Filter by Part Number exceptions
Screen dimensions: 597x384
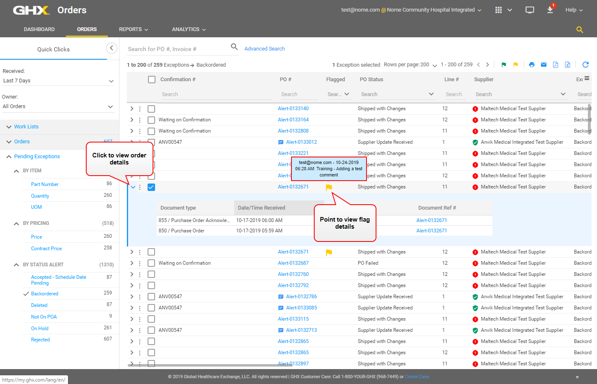[x=45, y=184]
